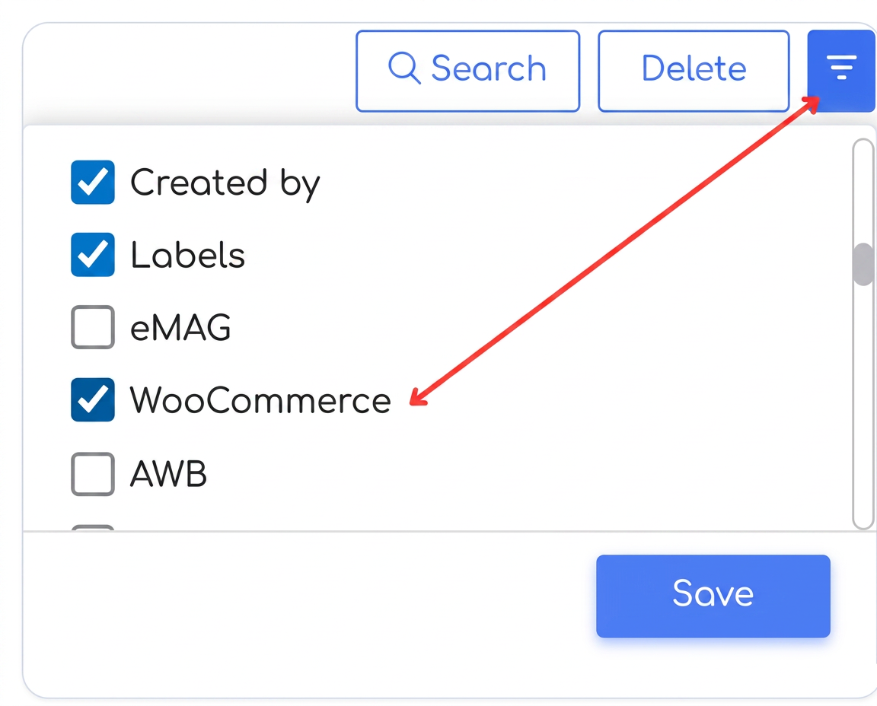The height and width of the screenshot is (706, 877).
Task: Enable the eMAG checkbox
Action: (93, 327)
